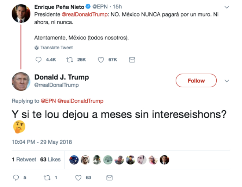Open Donald J. Trump's avatar picture
The image size is (242, 187).
21,81
